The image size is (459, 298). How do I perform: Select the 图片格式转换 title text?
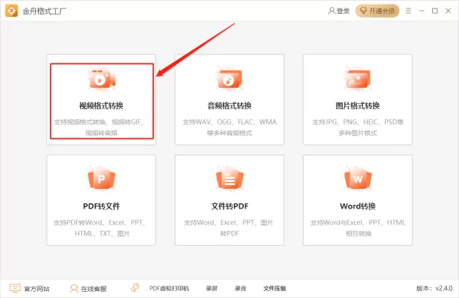[358, 105]
